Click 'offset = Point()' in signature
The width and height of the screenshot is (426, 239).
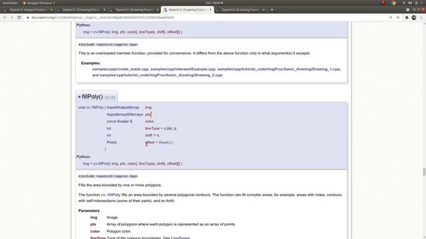coord(158,142)
